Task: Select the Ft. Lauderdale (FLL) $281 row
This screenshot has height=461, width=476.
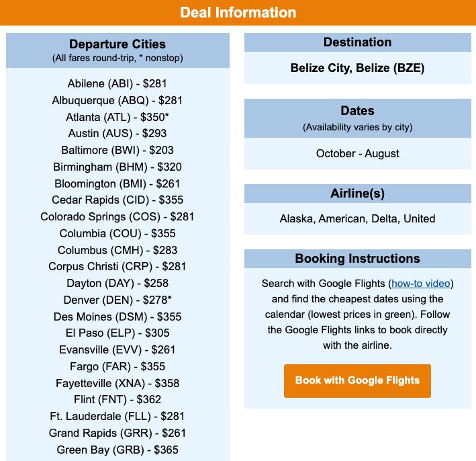Action: (117, 416)
